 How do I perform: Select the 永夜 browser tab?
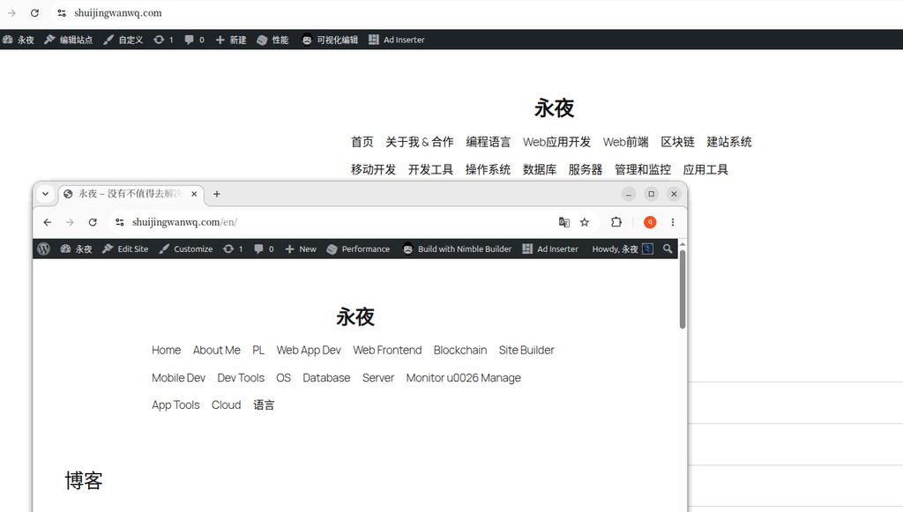coord(131,194)
